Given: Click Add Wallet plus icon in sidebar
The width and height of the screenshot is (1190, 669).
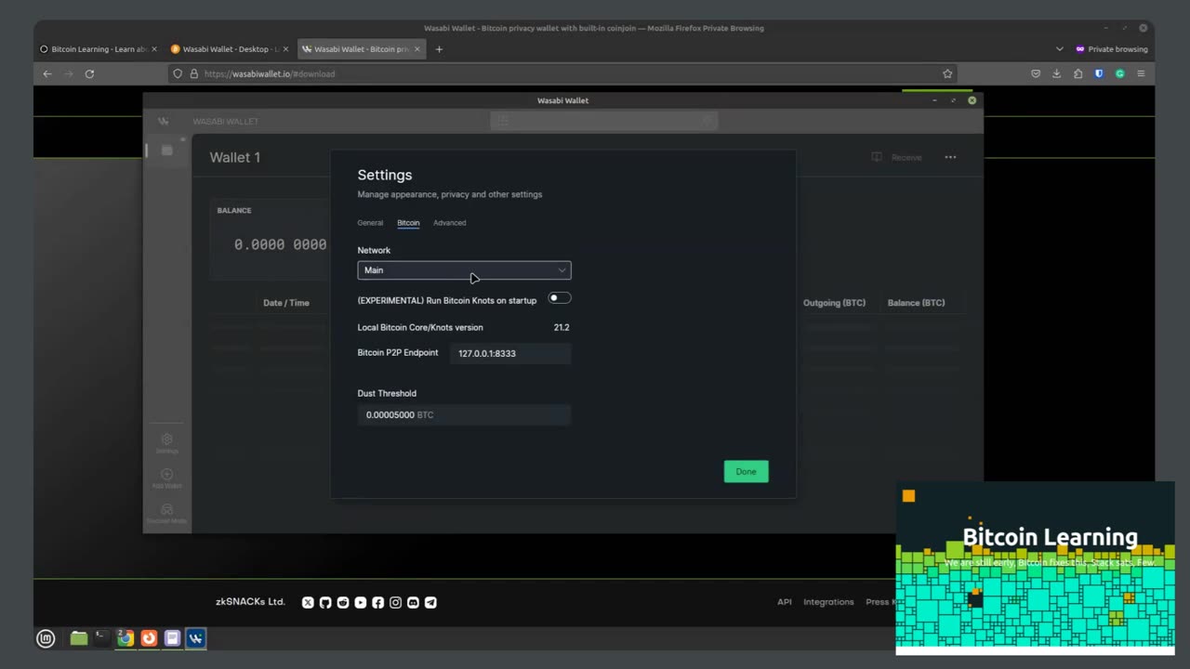Looking at the screenshot, I should click(167, 475).
